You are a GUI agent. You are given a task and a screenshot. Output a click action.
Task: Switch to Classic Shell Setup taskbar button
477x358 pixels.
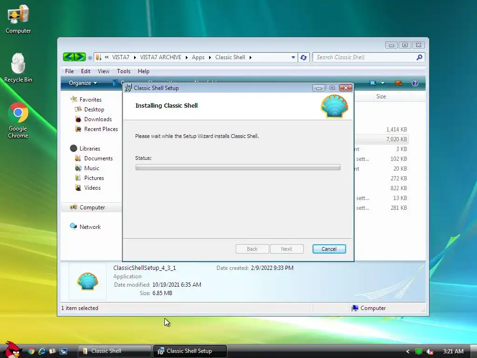point(190,351)
